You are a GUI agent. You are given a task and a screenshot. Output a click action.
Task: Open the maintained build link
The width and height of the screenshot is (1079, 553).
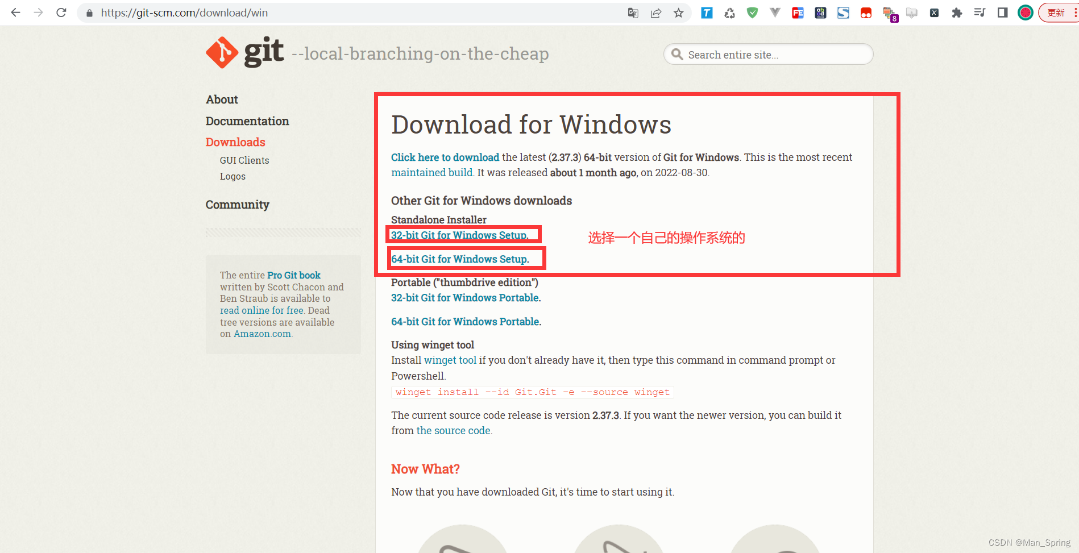pyautogui.click(x=432, y=173)
